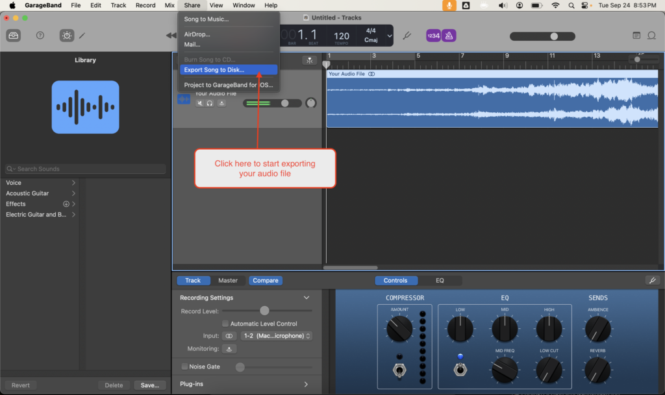The image size is (665, 395).
Task: Click the EQ MID knob
Action: point(504,329)
